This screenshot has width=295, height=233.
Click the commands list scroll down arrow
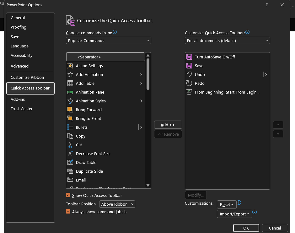point(148,186)
